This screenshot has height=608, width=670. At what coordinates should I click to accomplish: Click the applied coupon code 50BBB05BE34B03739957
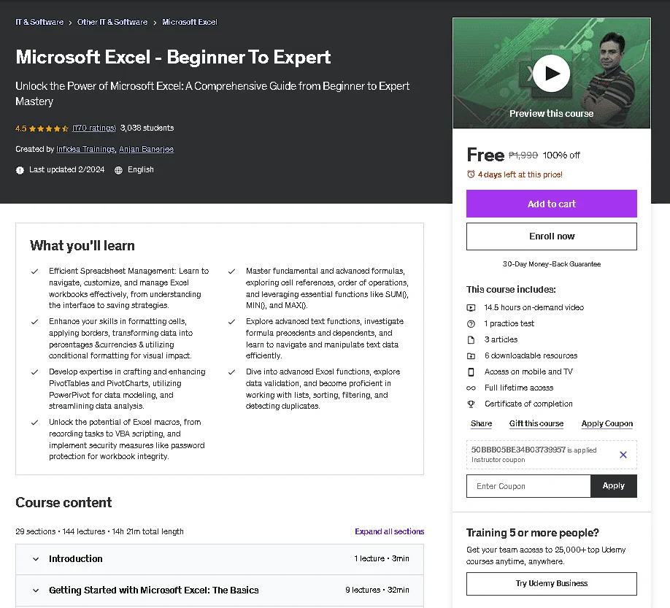coord(518,450)
